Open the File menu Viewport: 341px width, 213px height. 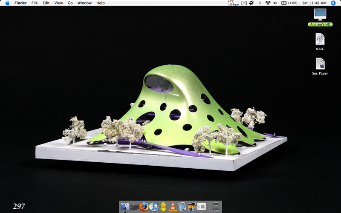pyautogui.click(x=35, y=3)
